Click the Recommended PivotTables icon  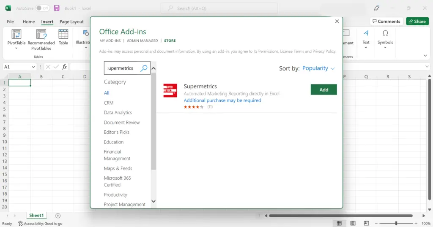(41, 34)
